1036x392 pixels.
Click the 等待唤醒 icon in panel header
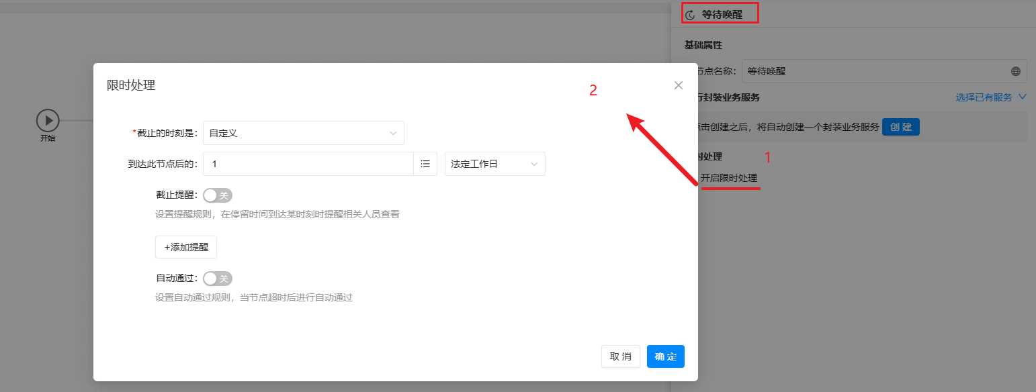pos(690,14)
